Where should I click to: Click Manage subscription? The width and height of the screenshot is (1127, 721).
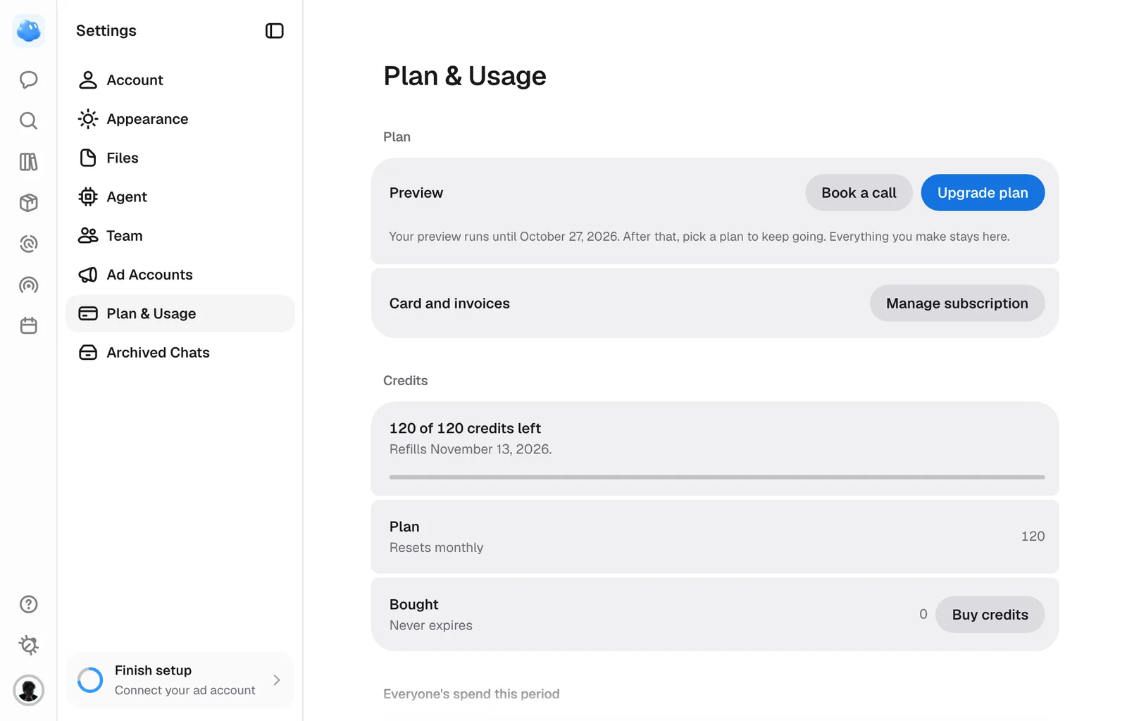pos(957,303)
